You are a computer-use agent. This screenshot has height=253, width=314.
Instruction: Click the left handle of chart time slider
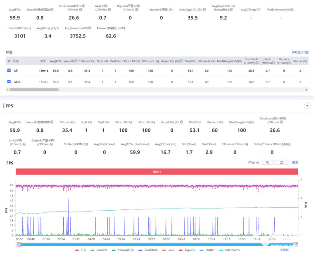coord(18,244)
